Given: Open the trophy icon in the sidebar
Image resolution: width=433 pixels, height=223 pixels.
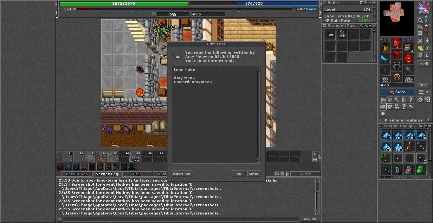Looking at the screenshot, I should [404, 107].
